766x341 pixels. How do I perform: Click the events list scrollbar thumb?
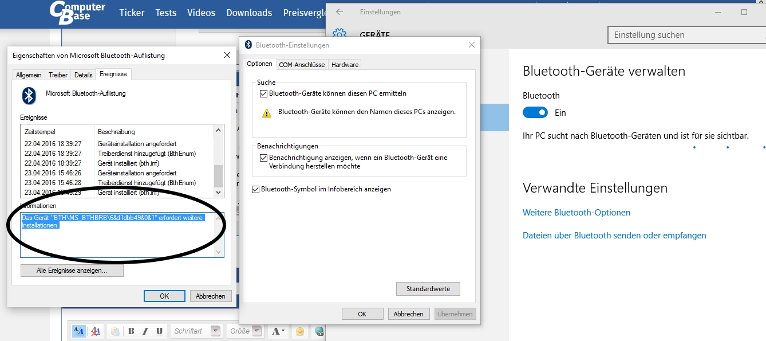(x=218, y=175)
